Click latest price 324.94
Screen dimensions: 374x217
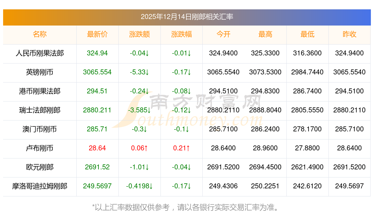pos(98,53)
